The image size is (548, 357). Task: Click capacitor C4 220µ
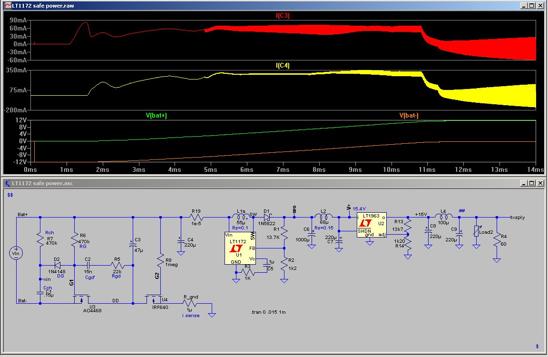(181, 241)
